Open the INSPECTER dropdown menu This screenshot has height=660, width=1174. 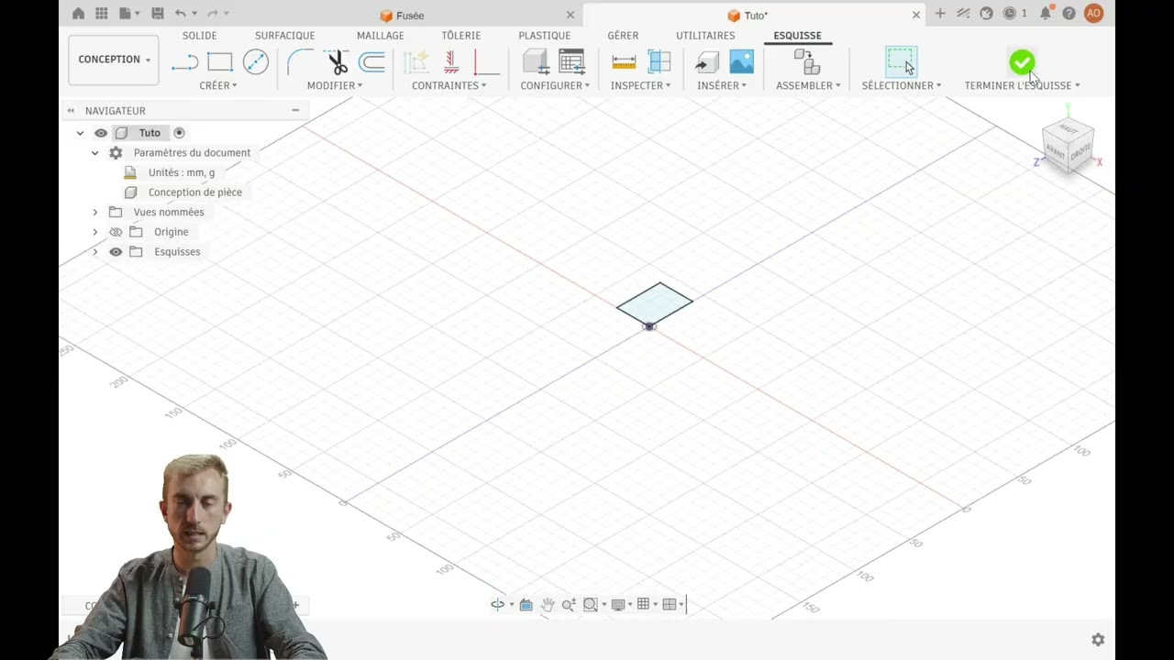pos(640,85)
